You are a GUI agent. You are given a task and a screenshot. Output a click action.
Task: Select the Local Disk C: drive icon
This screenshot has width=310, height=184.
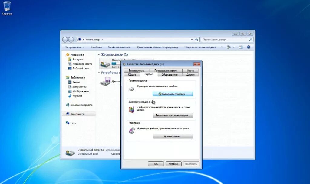click(105, 64)
